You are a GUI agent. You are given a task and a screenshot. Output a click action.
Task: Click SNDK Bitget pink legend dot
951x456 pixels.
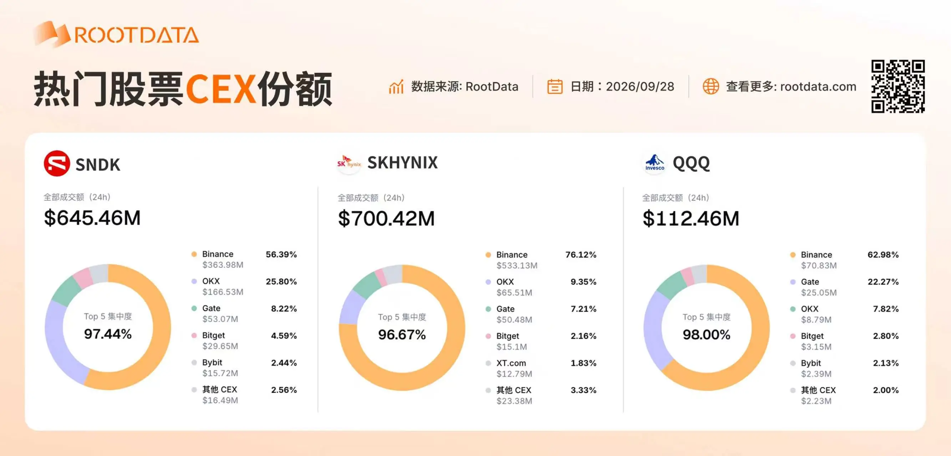point(194,336)
